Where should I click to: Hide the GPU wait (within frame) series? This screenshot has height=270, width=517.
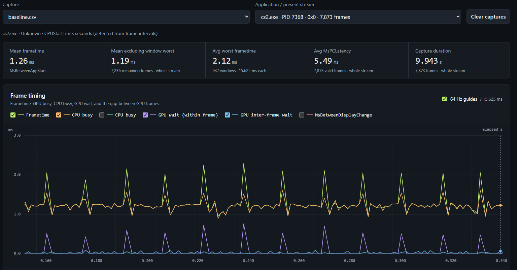click(x=145, y=115)
